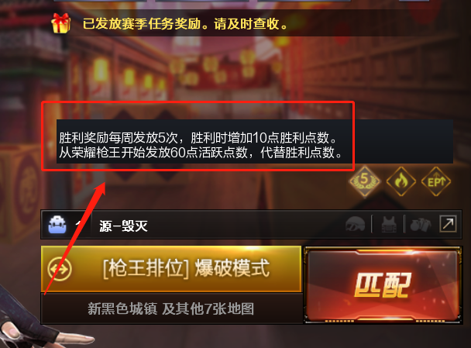Viewport: 471px width, 348px height.
Task: Click the EP boost diamond icon
Action: coord(436,181)
